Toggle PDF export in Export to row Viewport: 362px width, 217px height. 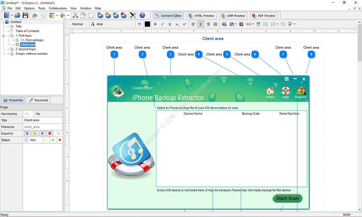(x=50, y=134)
